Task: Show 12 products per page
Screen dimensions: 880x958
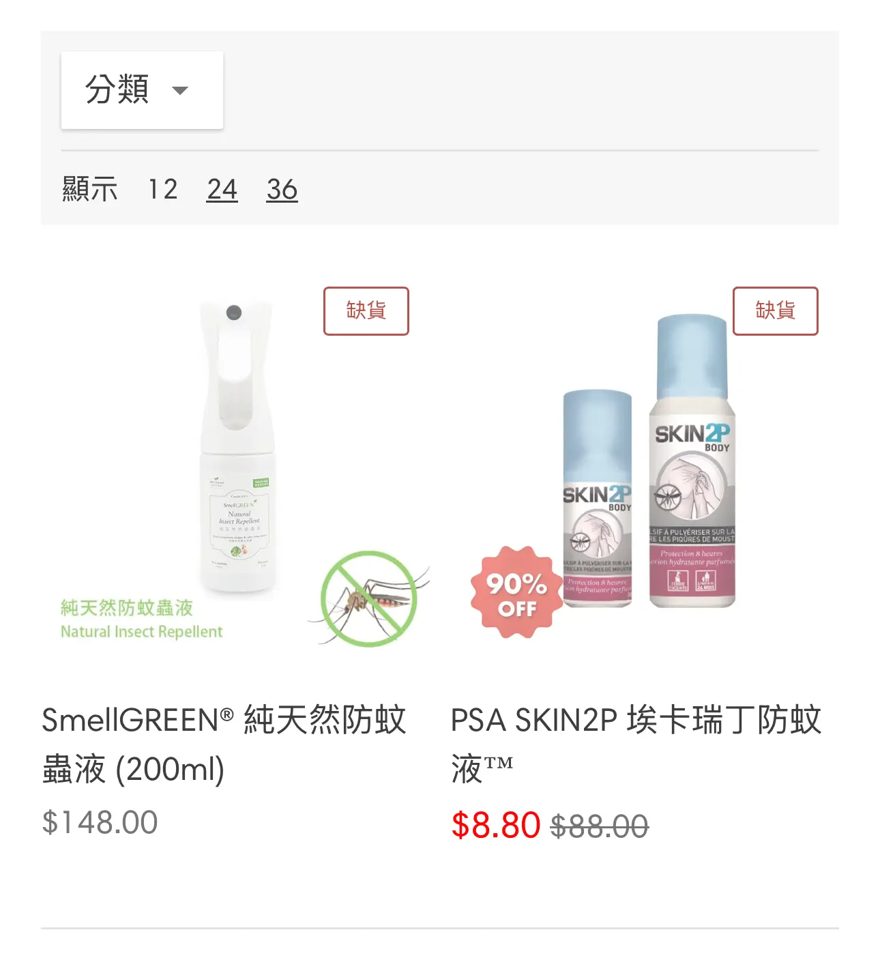Action: coord(163,189)
